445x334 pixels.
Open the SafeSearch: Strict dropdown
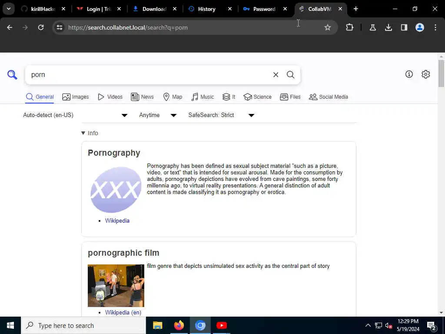coord(221,115)
